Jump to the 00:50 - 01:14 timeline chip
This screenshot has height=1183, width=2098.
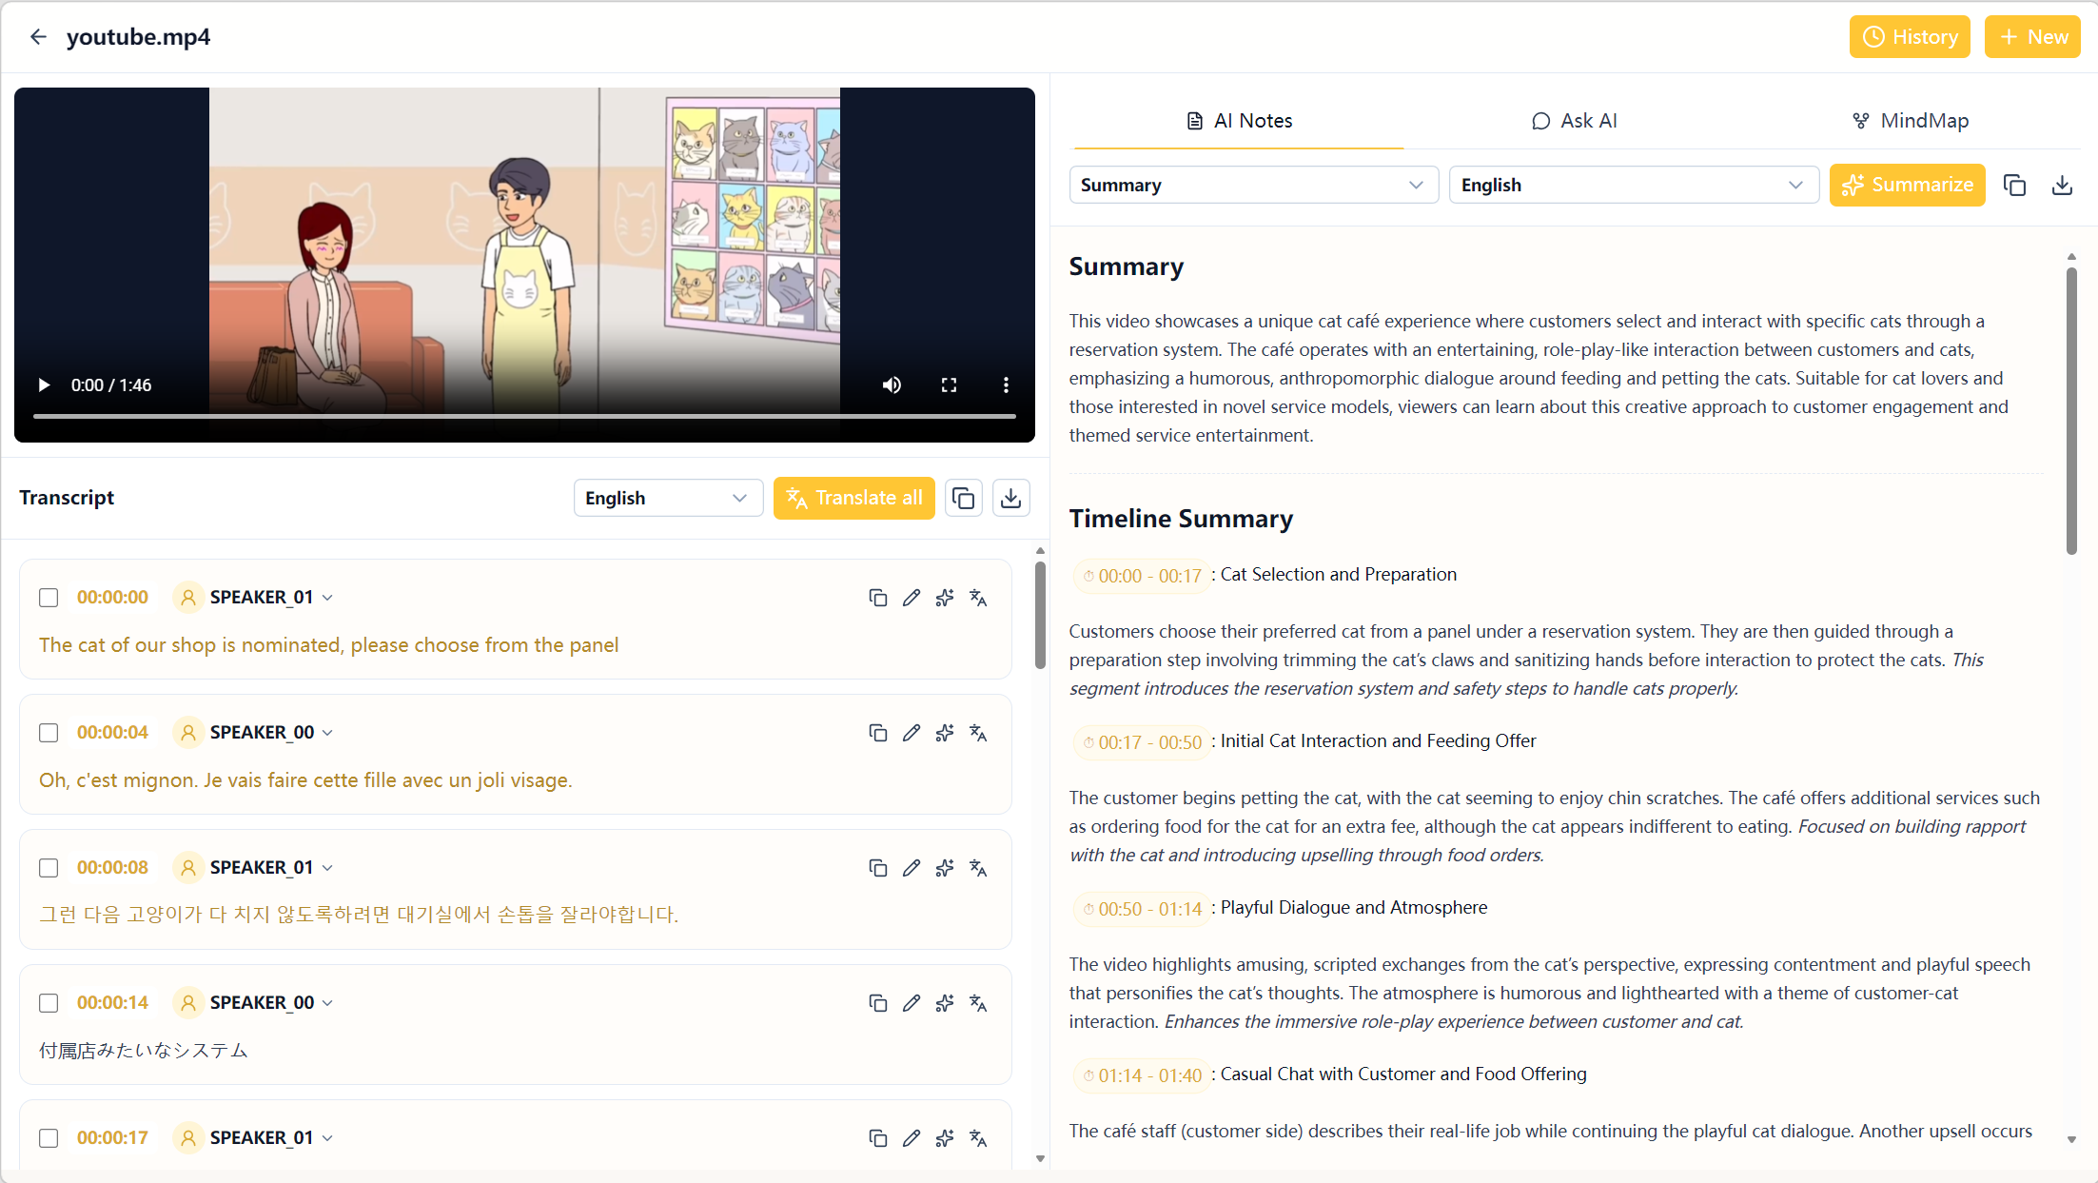tap(1142, 909)
